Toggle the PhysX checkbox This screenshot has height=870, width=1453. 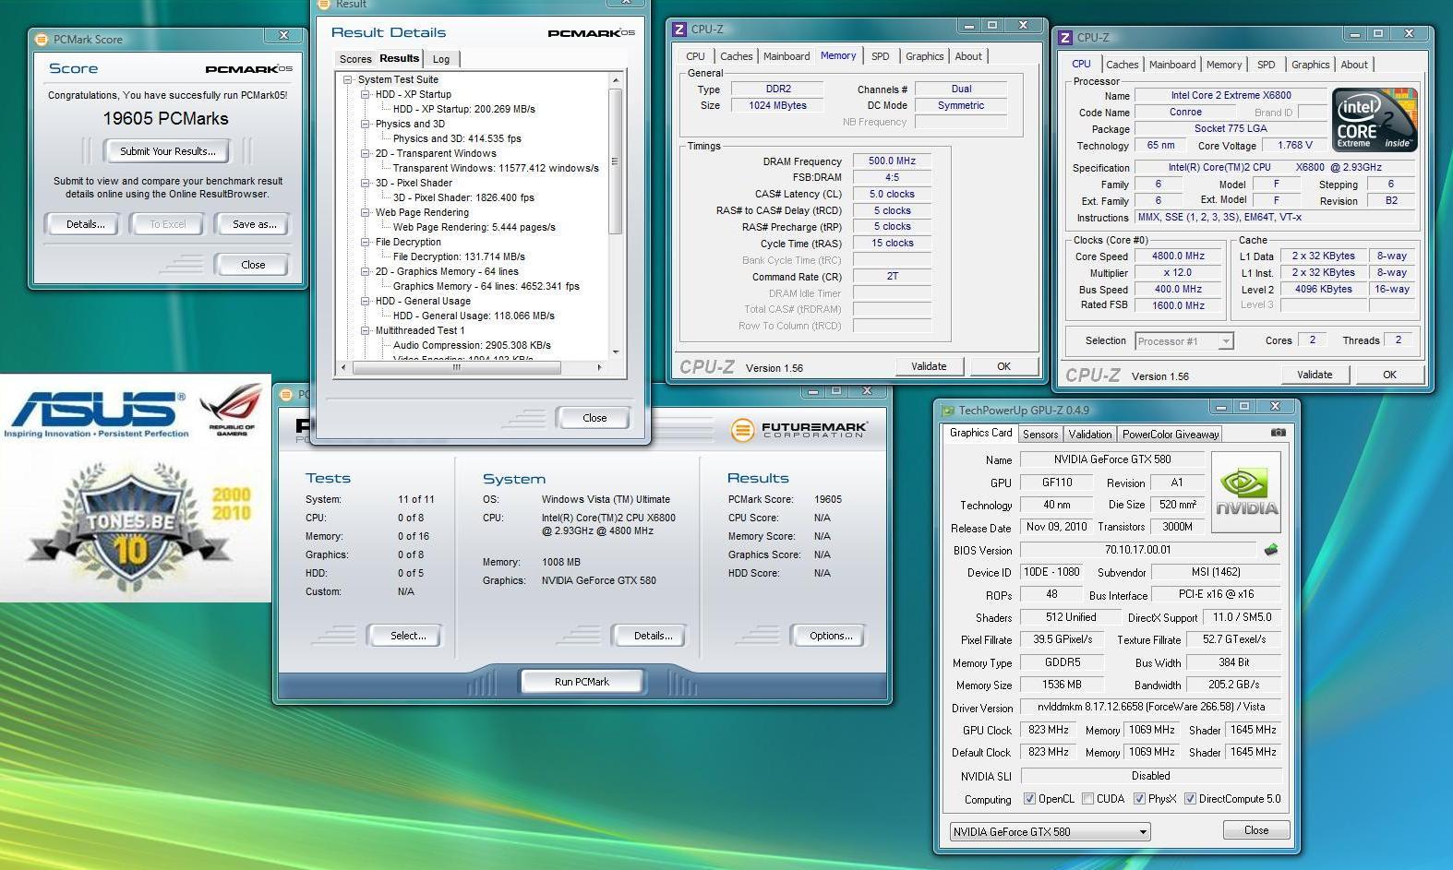(x=1139, y=799)
